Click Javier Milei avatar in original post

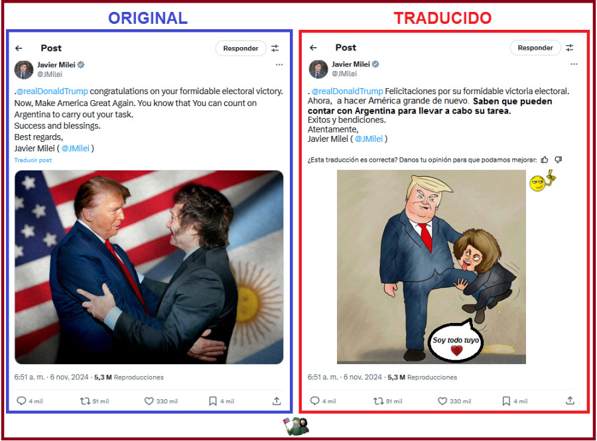click(x=24, y=70)
